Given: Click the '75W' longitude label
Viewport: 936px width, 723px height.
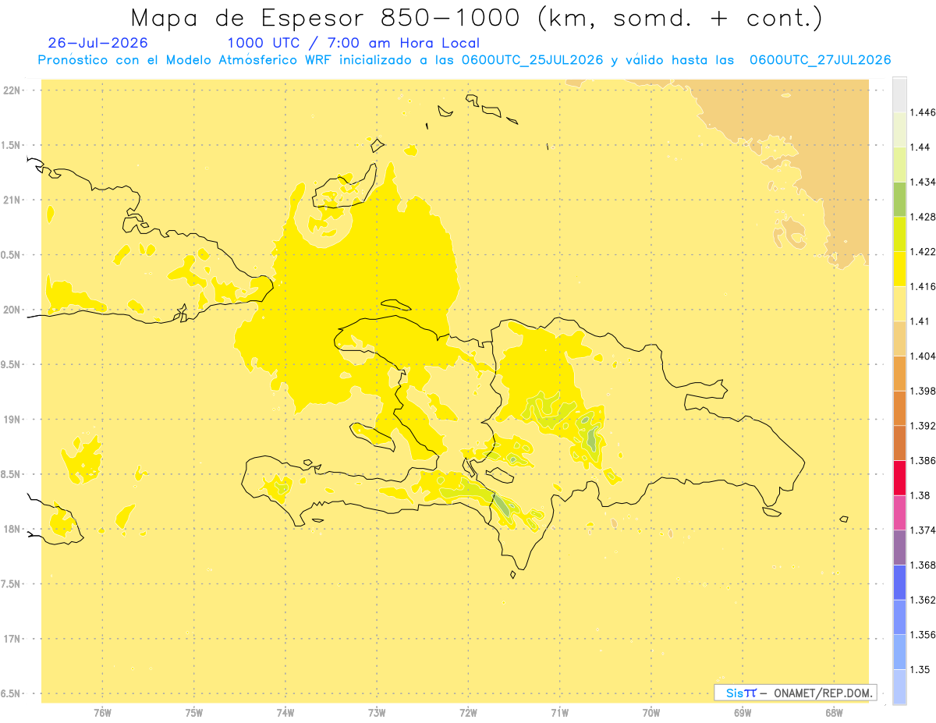Looking at the screenshot, I should pos(194,714).
